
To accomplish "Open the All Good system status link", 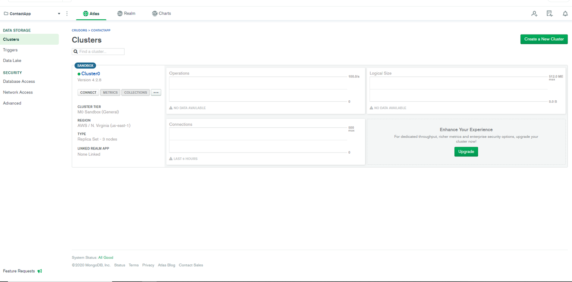I will [x=106, y=257].
